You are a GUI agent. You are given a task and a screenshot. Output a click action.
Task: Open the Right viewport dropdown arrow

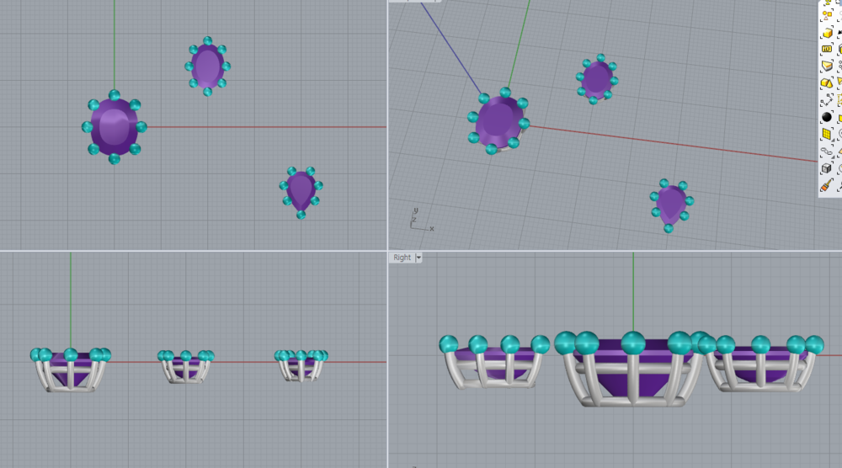[x=418, y=258]
